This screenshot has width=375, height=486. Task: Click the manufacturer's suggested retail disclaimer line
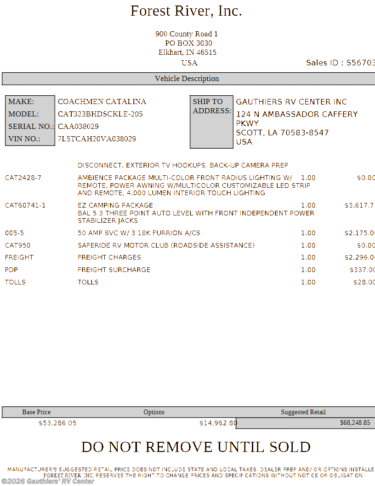pyautogui.click(x=191, y=469)
